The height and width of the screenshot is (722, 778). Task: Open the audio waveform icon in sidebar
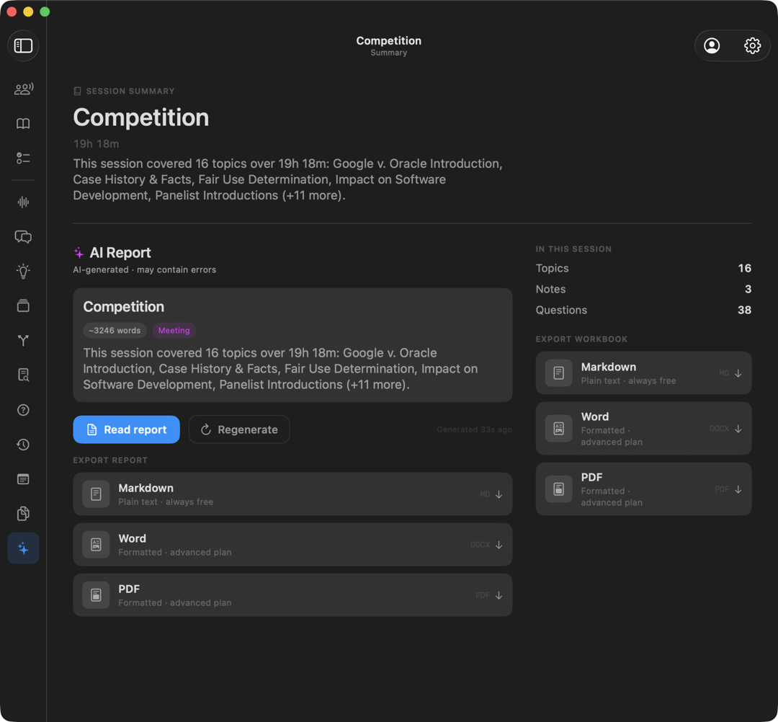[x=23, y=202]
